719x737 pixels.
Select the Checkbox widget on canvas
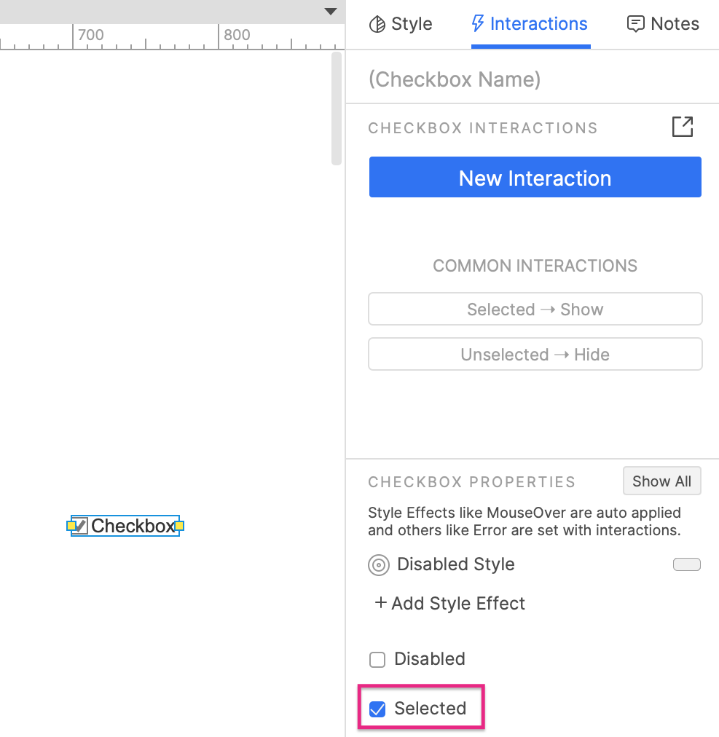pyautogui.click(x=125, y=526)
